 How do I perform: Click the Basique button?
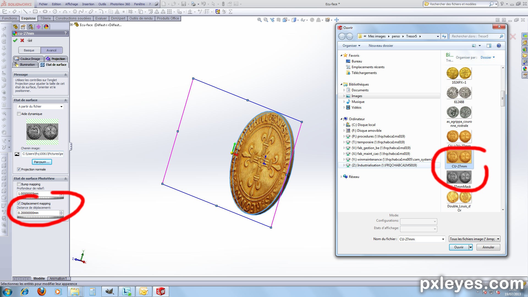(29, 50)
